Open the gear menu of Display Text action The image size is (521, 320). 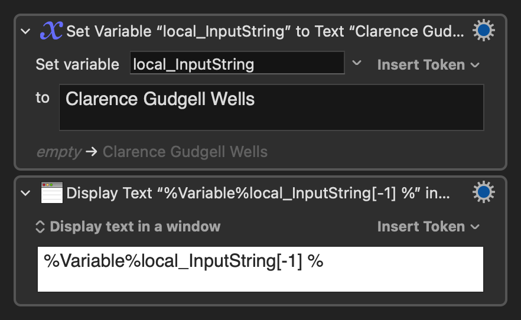coord(483,192)
